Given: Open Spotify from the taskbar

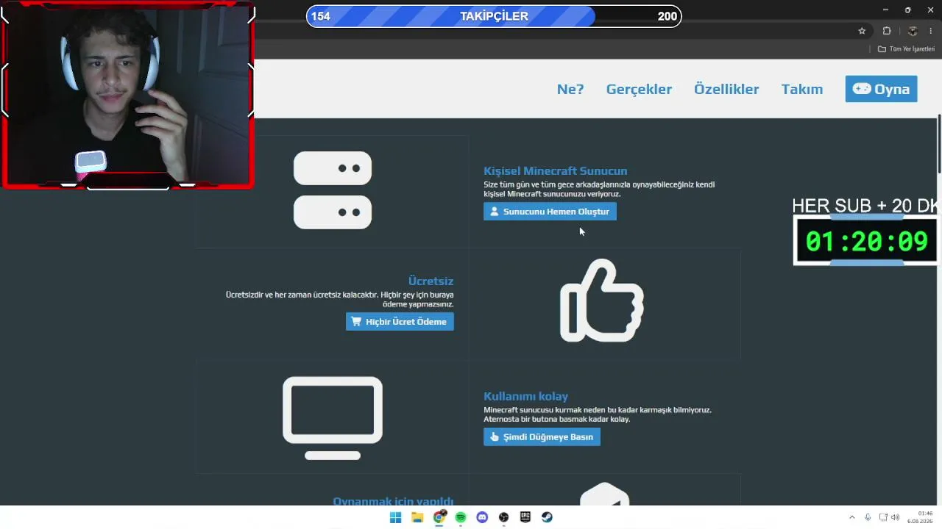Looking at the screenshot, I should (461, 517).
